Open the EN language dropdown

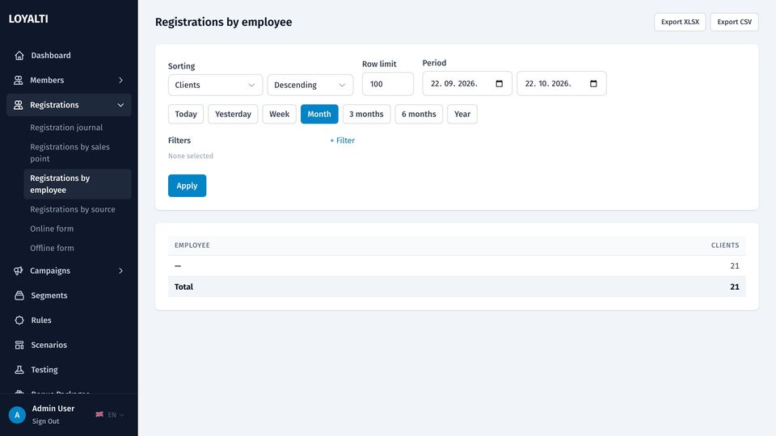(x=116, y=415)
